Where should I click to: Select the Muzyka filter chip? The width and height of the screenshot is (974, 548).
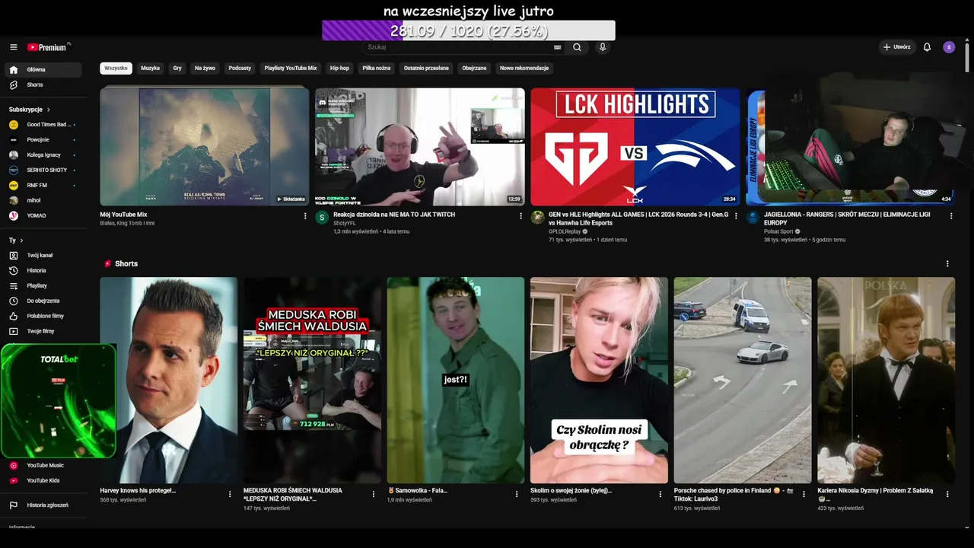pyautogui.click(x=150, y=68)
